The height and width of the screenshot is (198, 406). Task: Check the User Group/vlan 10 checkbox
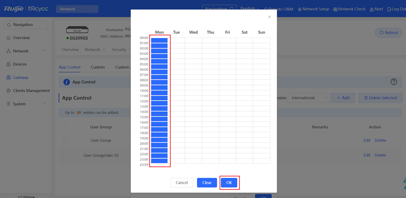click(x=64, y=155)
